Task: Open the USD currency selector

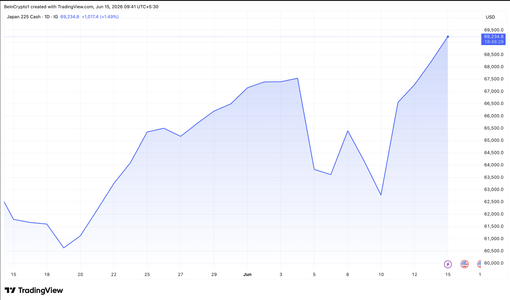Action: [x=494, y=17]
